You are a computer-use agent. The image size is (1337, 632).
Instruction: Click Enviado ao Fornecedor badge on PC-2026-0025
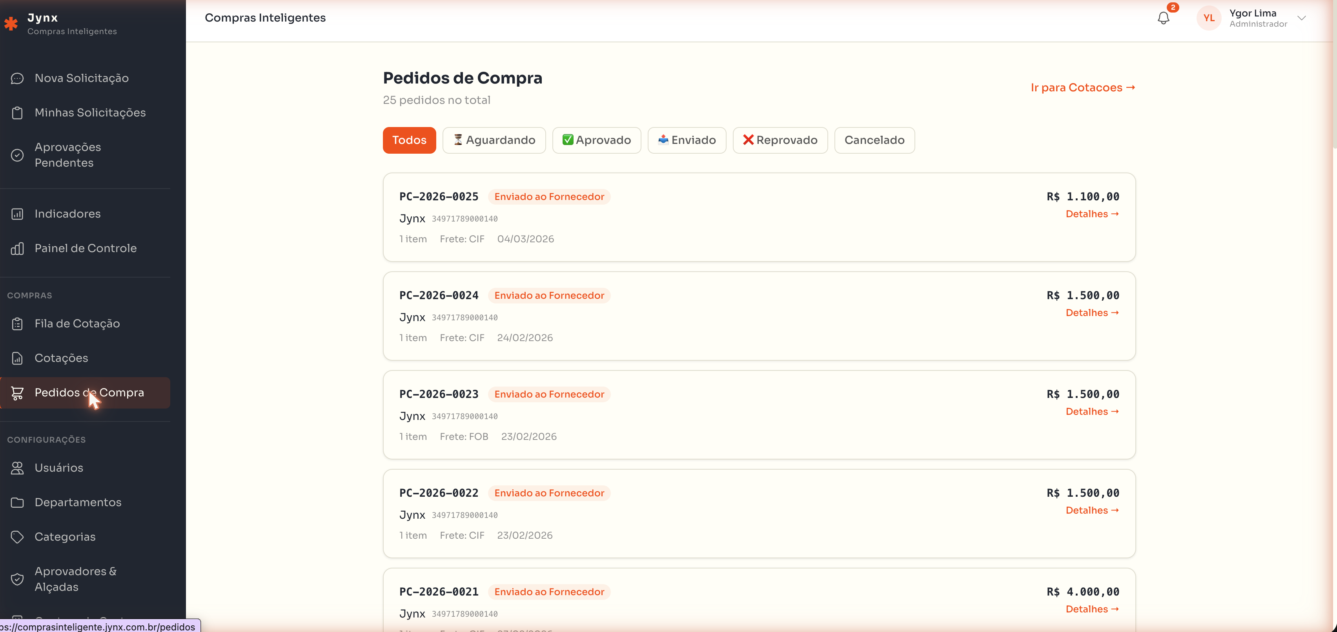click(549, 197)
